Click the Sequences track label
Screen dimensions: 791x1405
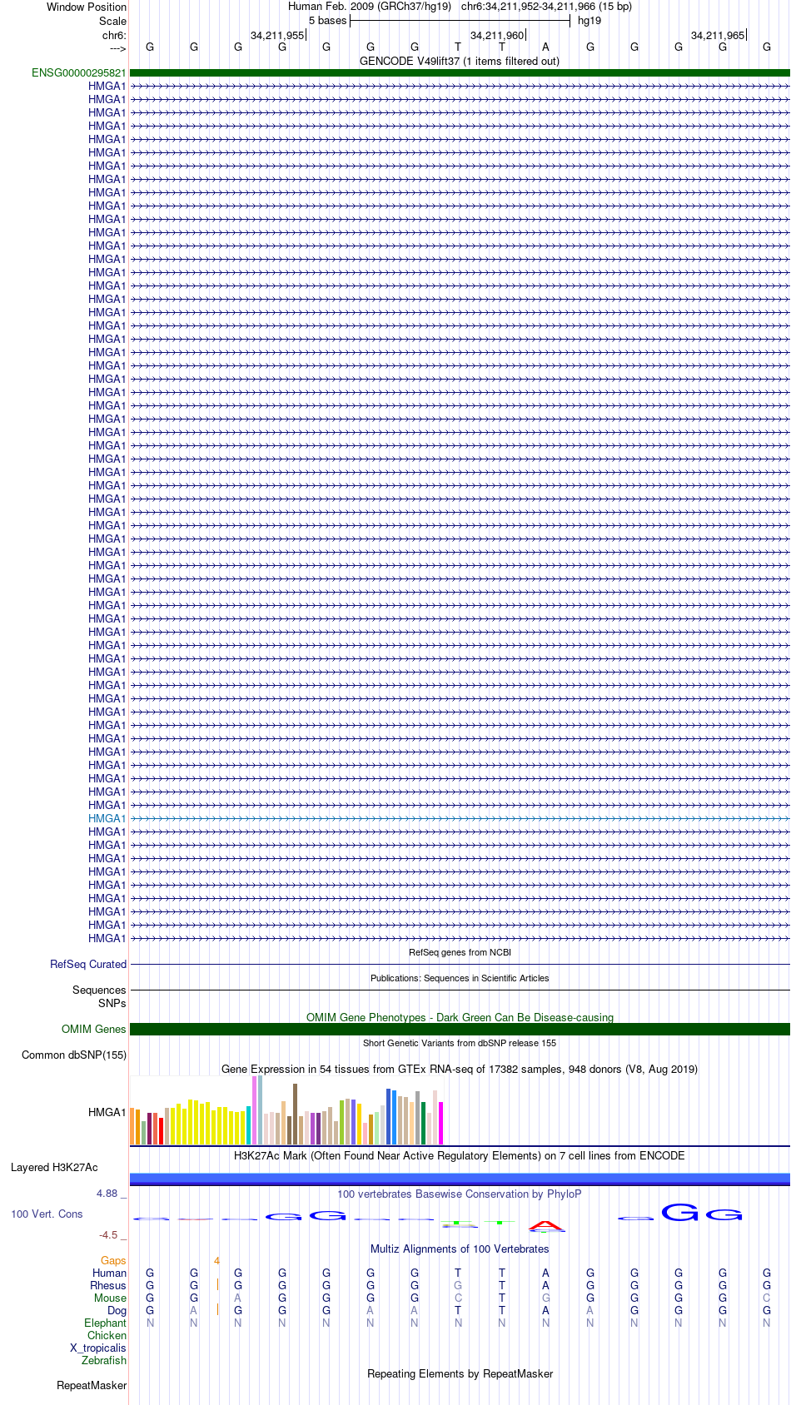99,990
